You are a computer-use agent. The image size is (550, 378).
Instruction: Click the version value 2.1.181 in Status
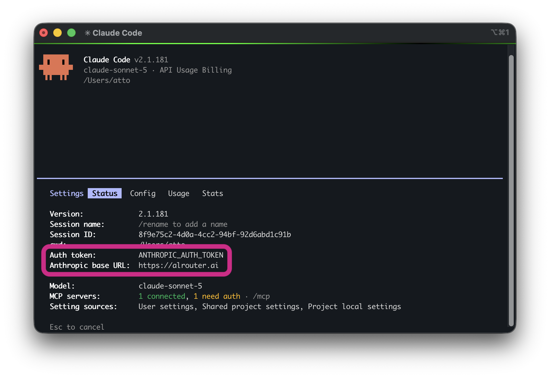pyautogui.click(x=153, y=214)
